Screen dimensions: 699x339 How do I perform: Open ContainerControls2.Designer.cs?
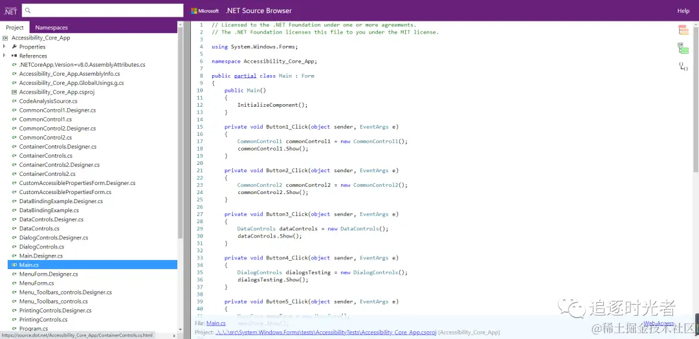(x=60, y=165)
